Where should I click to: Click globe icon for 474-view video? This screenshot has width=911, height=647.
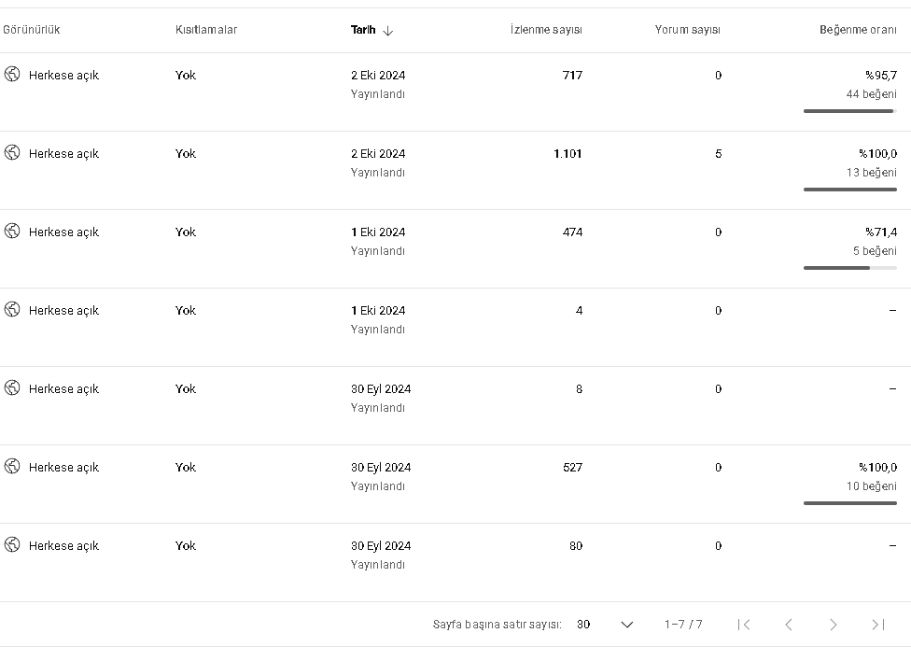[12, 231]
